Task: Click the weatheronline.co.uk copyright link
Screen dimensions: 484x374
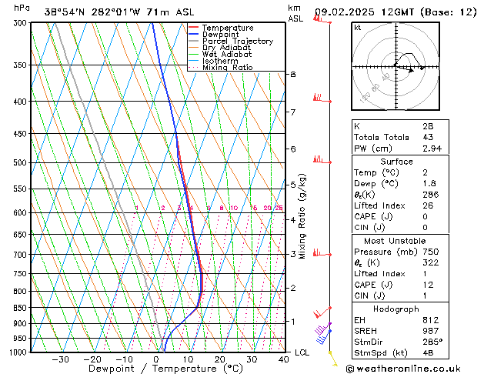Action: point(403,369)
